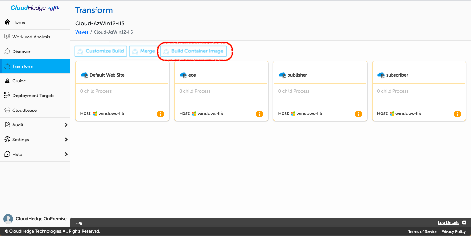Click the user avatar icon

coord(8,219)
